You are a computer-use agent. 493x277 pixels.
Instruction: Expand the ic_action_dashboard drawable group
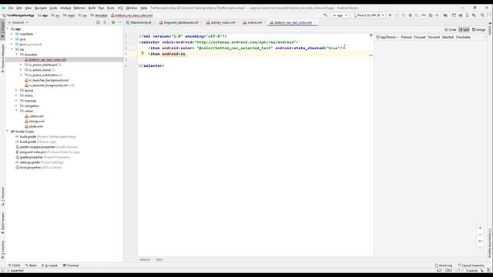pyautogui.click(x=21, y=65)
